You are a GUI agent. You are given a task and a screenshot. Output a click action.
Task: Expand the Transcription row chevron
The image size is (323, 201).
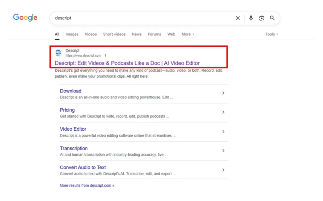[223, 151]
